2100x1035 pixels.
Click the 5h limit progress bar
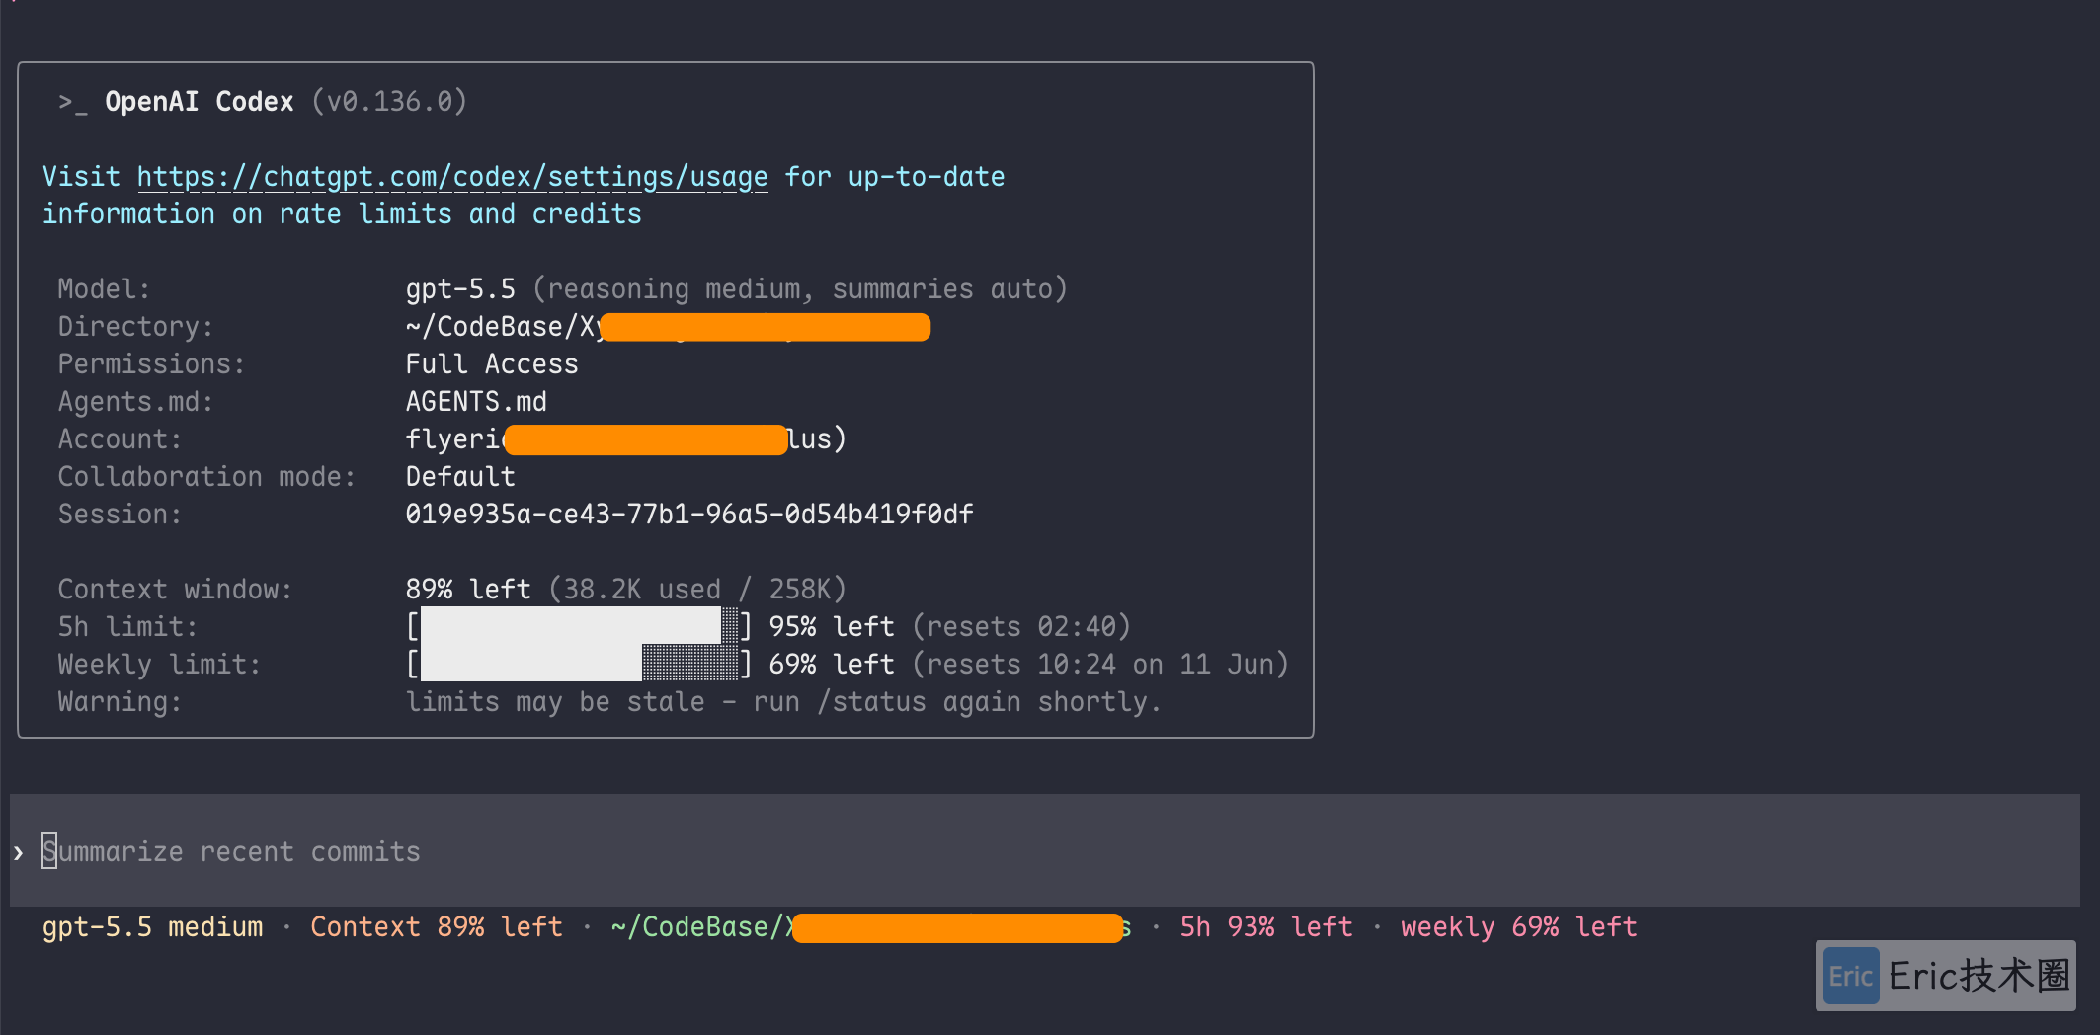coord(579,626)
